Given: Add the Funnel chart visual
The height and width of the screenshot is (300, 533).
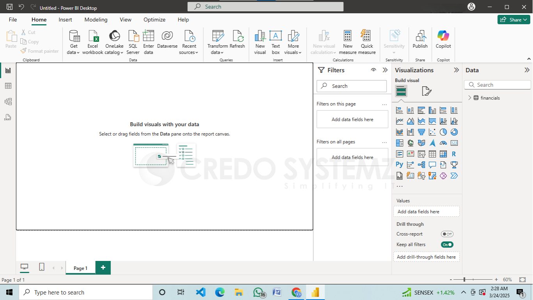Looking at the screenshot, I should click(x=421, y=132).
